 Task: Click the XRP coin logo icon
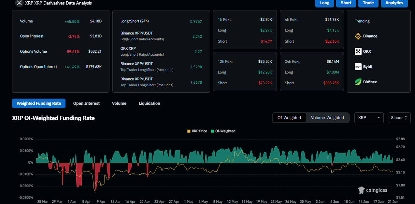coord(19,3)
